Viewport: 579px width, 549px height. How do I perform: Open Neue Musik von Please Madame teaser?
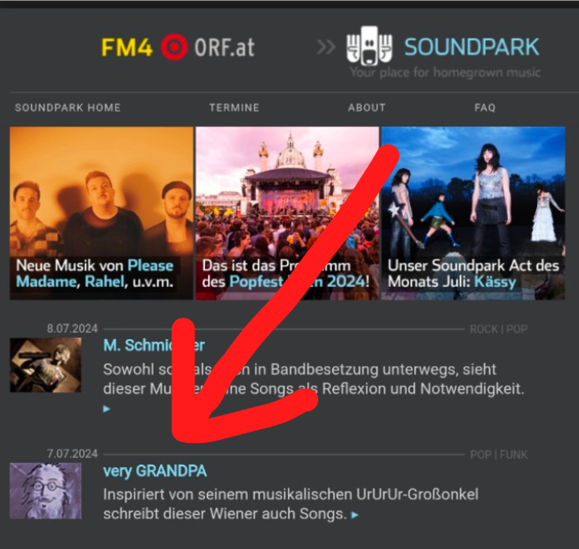(101, 213)
